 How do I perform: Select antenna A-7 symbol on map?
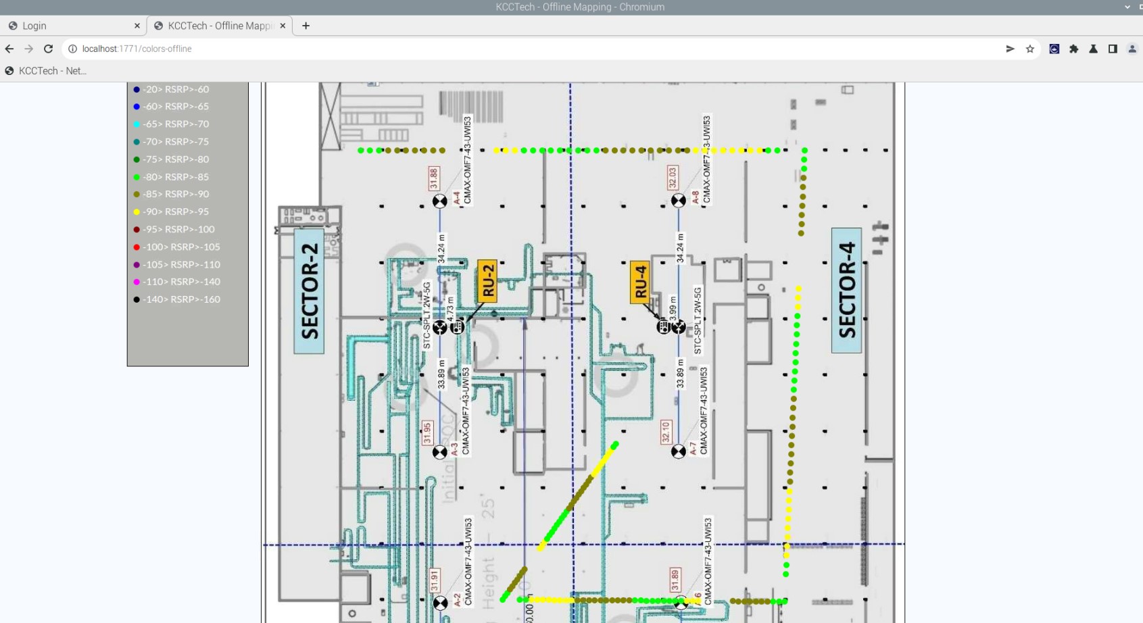pyautogui.click(x=679, y=451)
